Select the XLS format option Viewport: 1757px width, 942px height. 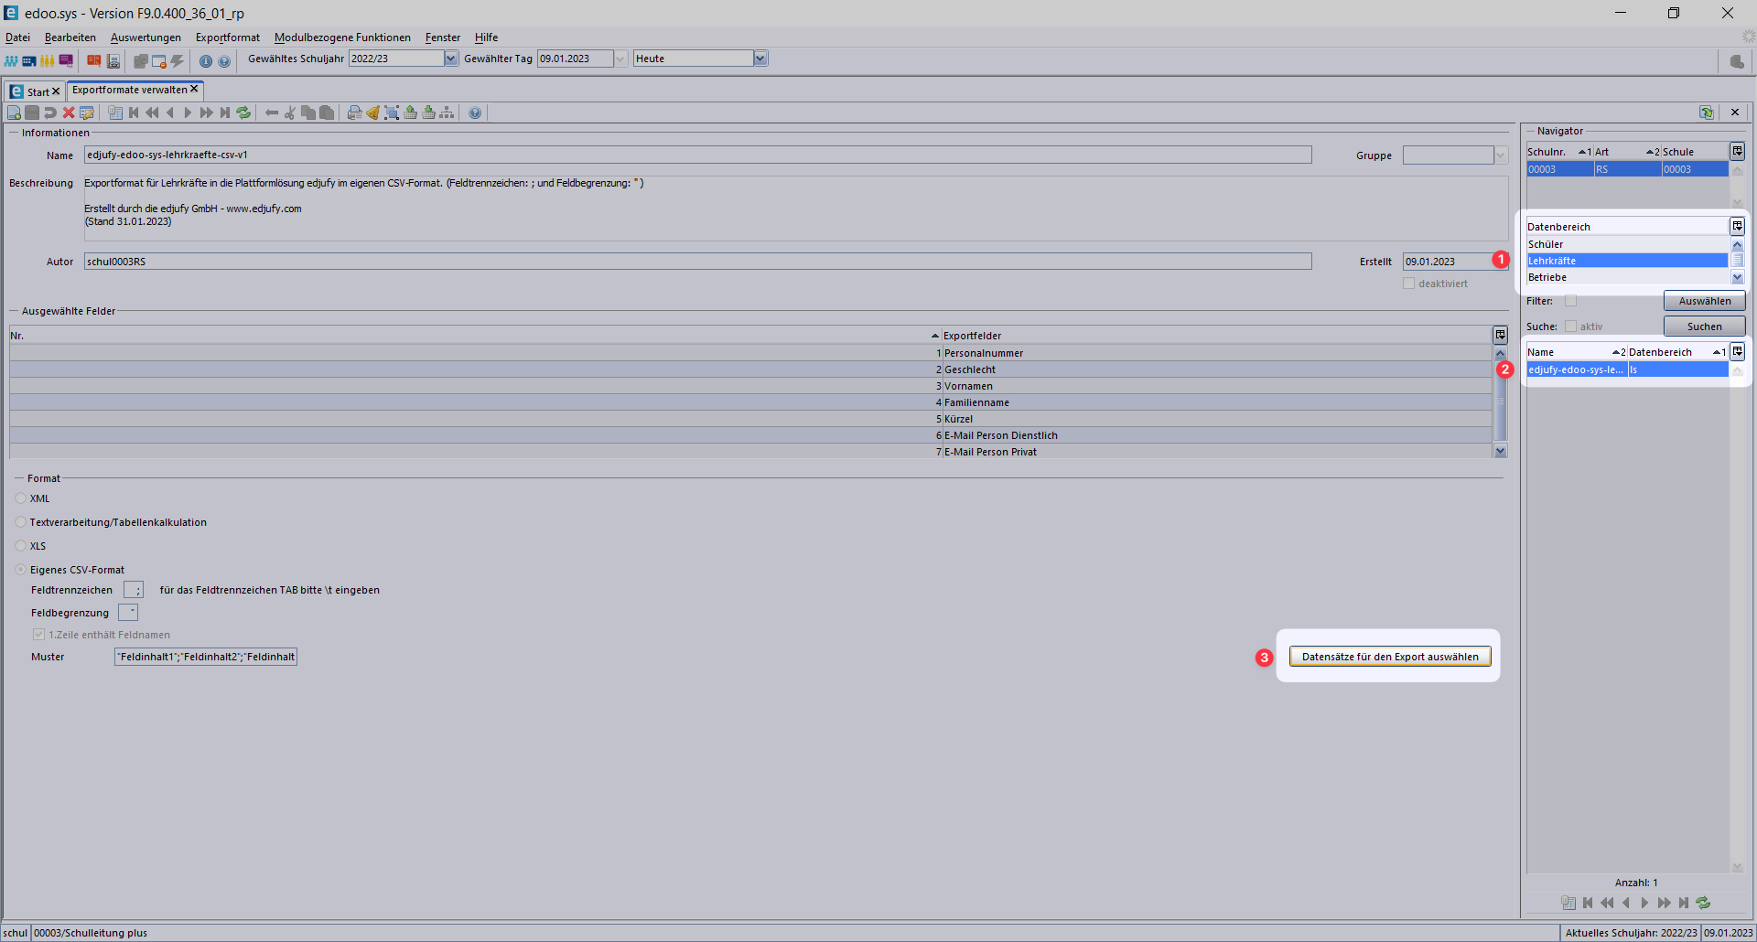(21, 546)
